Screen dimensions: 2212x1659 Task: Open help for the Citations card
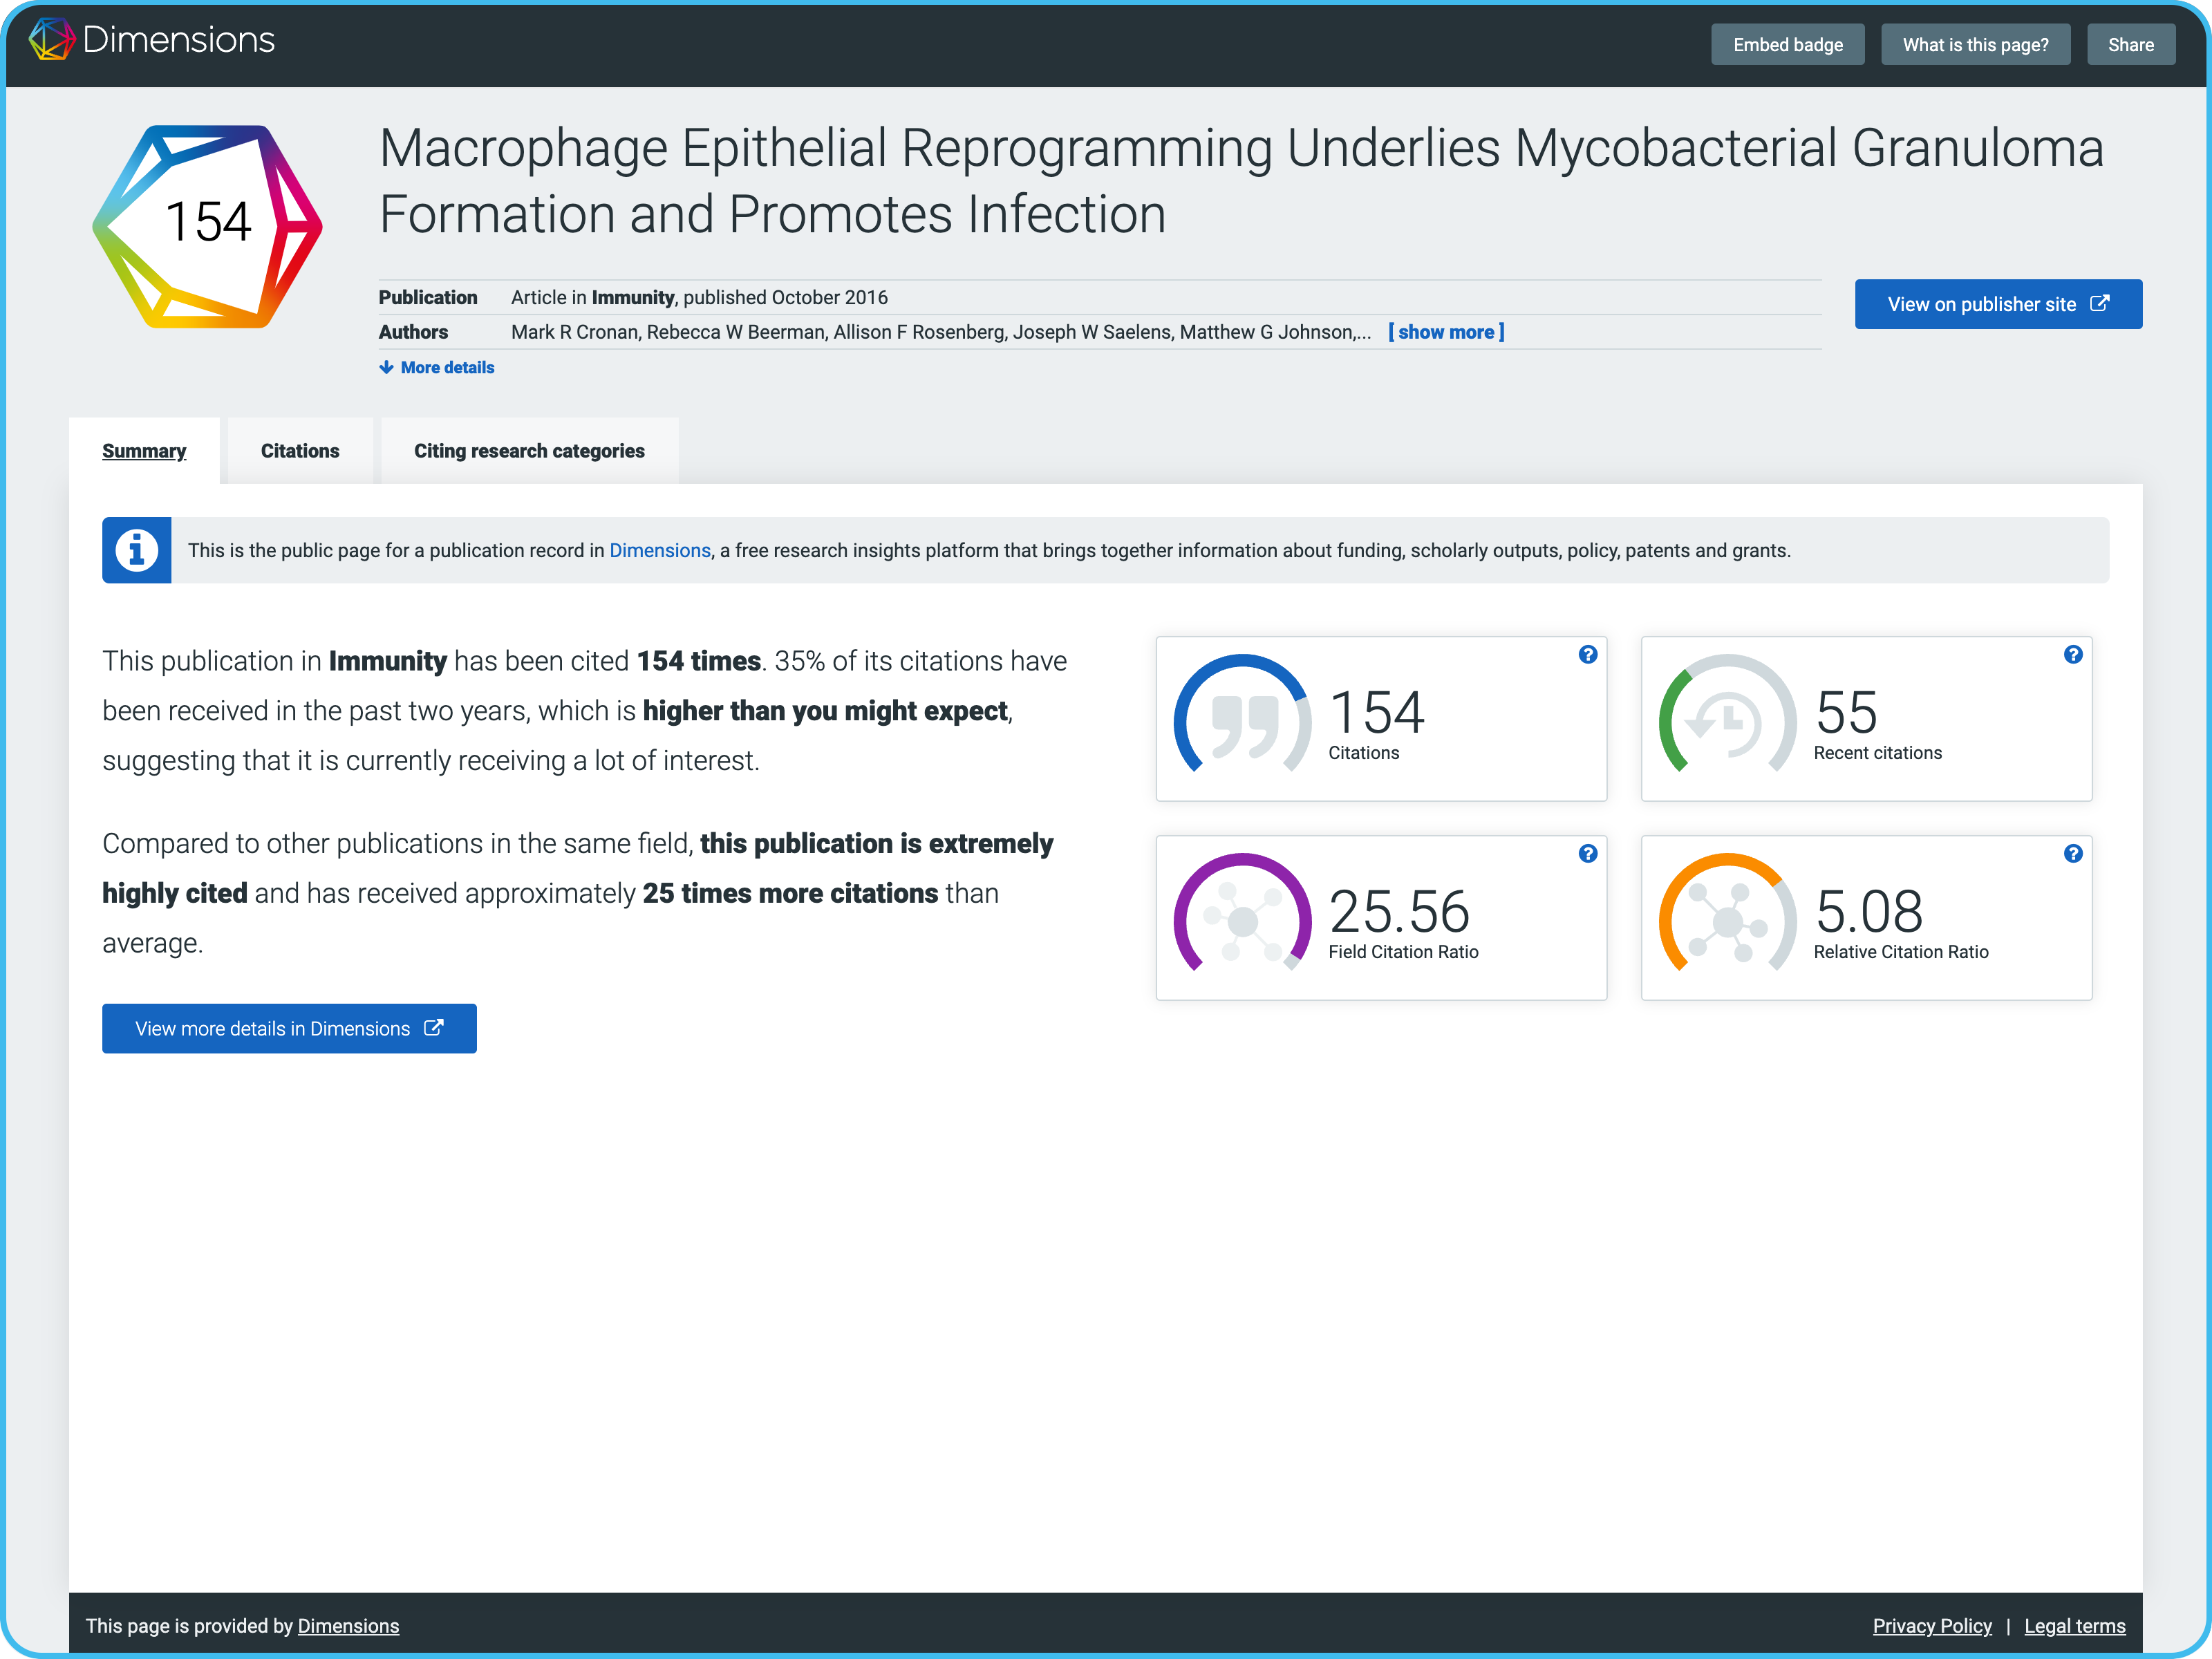[x=1588, y=655]
